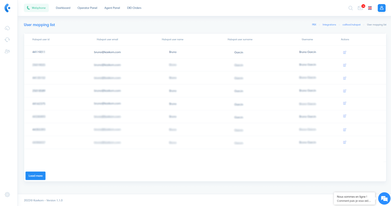Open the English language flag selector
The width and height of the screenshot is (391, 206).
(370, 8)
